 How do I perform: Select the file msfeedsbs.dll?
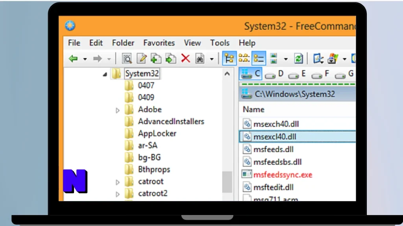(277, 162)
